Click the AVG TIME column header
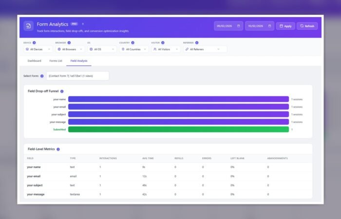Image resolution: width=341 pixels, height=219 pixels. click(148, 158)
